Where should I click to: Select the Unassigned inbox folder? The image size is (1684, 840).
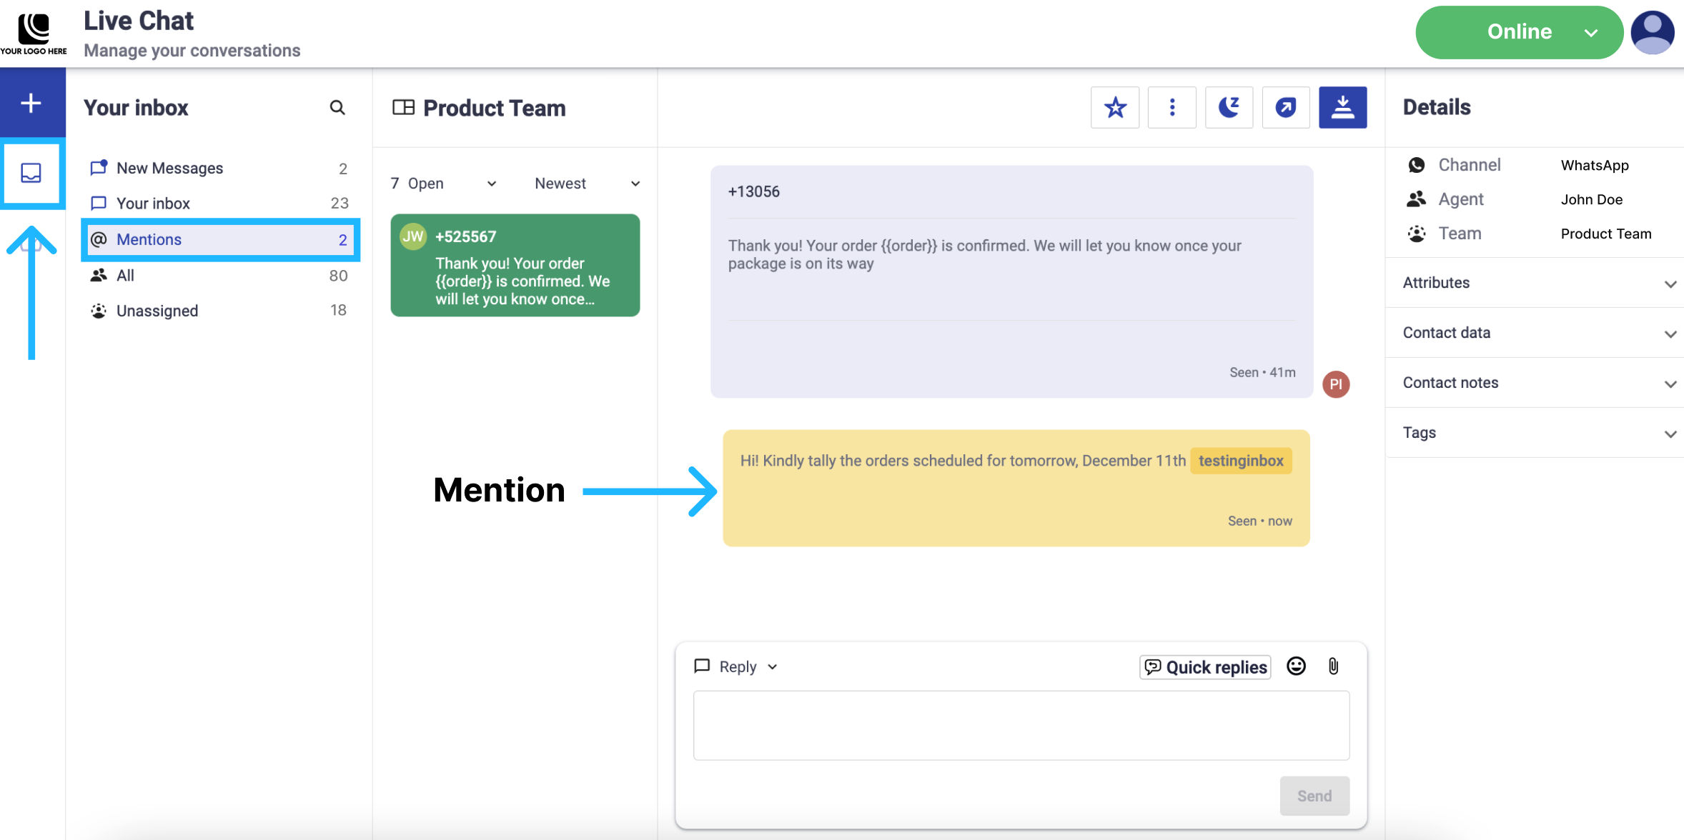point(157,311)
